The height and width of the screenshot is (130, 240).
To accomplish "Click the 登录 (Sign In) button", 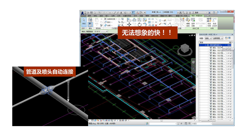I will click(x=195, y=13).
